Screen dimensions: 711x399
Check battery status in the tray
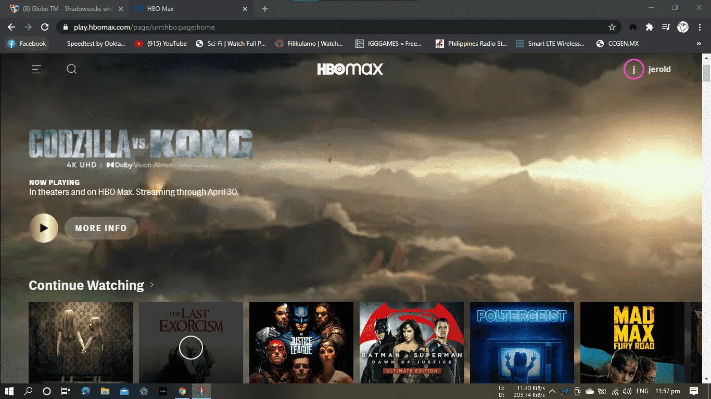point(602,391)
